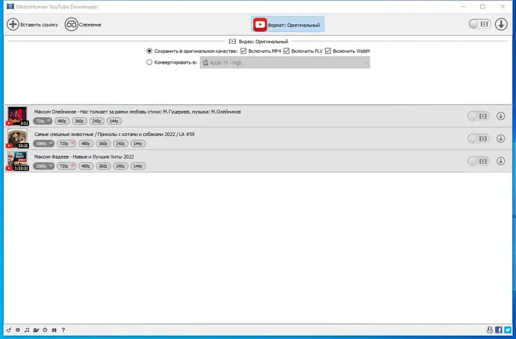Screen dimensions: 516x339
Task: Select 240p quality for Максим Фадеев video
Action: click(121, 166)
